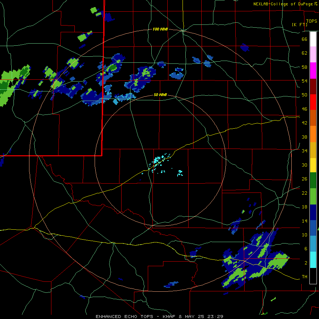Click the legend scale value "26"
Viewport: 319px width, 319px height.
pos(304,179)
